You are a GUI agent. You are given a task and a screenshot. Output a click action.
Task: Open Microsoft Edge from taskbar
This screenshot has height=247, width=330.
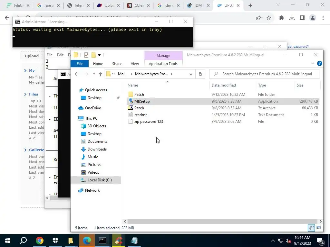point(87,241)
